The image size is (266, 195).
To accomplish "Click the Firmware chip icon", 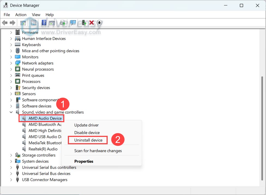I will [17, 32].
